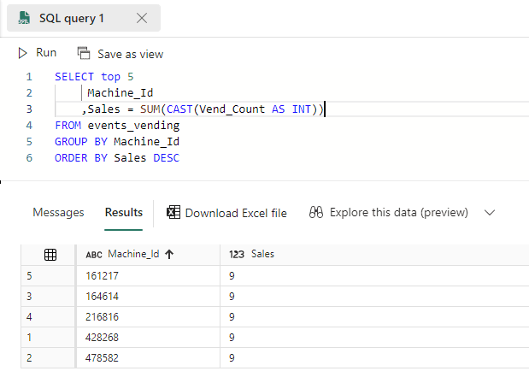Click editor line number 1
The width and height of the screenshot is (529, 377).
tap(29, 77)
